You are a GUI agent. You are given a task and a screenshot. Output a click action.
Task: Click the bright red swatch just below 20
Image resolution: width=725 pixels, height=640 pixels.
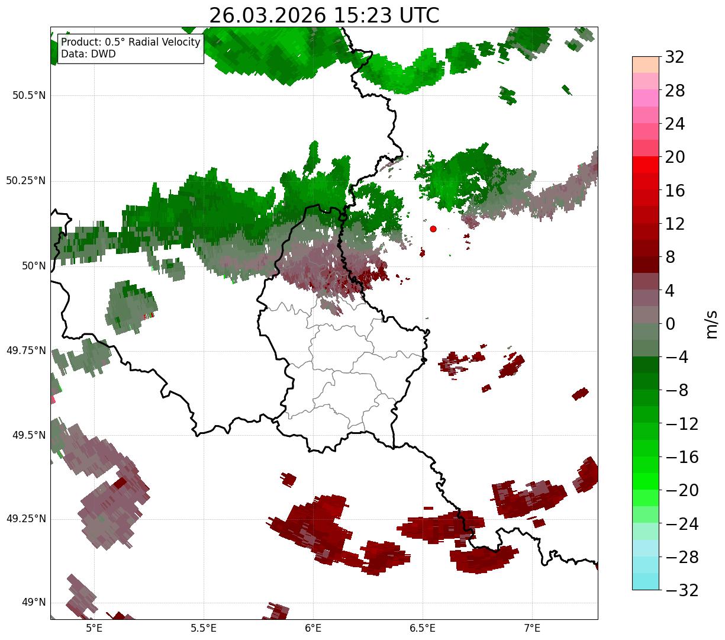[x=646, y=165]
